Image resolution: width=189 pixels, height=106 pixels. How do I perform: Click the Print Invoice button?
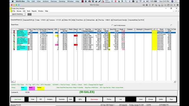tap(94, 100)
